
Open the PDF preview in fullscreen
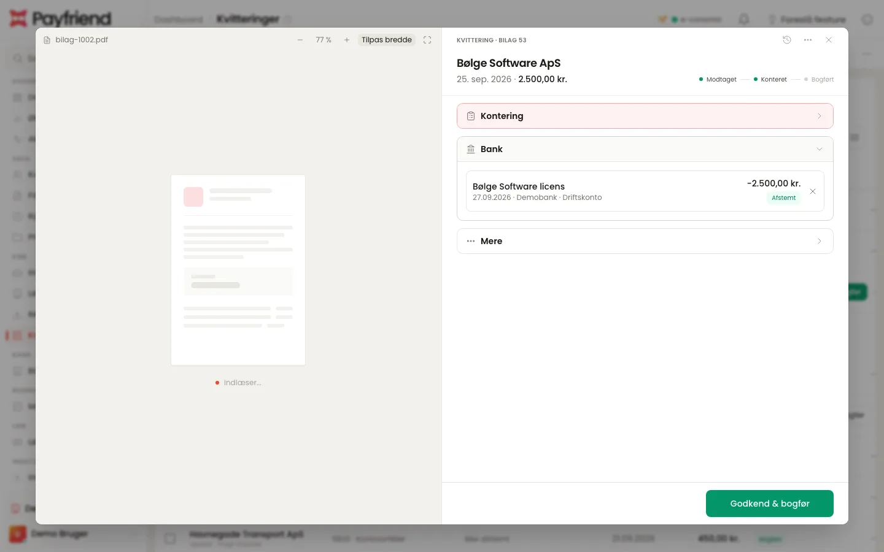[x=427, y=40]
